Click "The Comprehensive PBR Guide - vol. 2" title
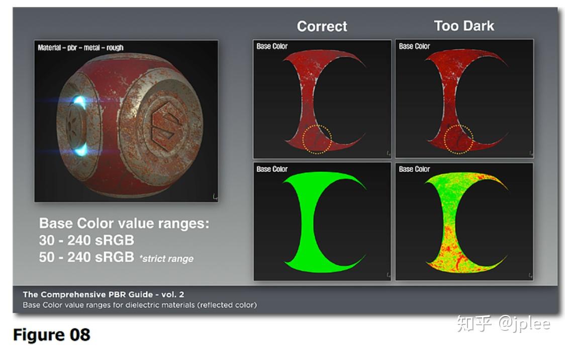Viewport: 565px width, 349px height. click(104, 294)
